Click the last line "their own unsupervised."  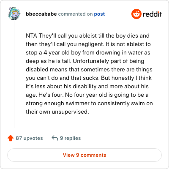click(x=57, y=112)
